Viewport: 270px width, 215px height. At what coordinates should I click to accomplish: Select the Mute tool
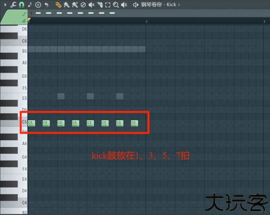[x=91, y=5]
